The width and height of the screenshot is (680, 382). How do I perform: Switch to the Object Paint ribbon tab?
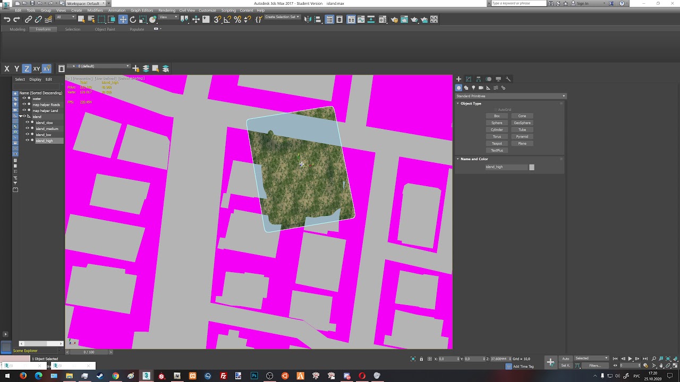click(x=105, y=29)
